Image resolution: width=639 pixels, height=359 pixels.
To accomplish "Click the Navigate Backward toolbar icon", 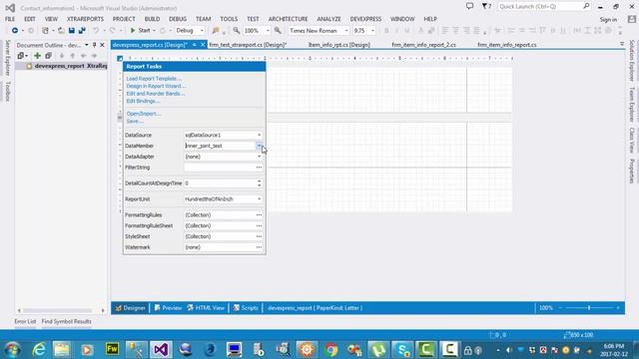I will pos(15,31).
